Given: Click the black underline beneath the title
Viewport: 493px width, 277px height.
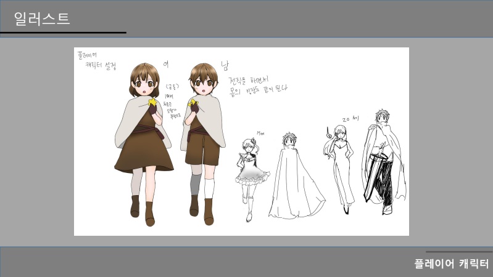Looking at the screenshot, I should pos(63,33).
